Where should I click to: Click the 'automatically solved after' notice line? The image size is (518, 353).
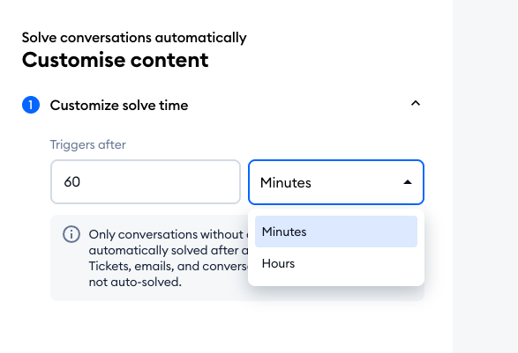click(x=169, y=251)
